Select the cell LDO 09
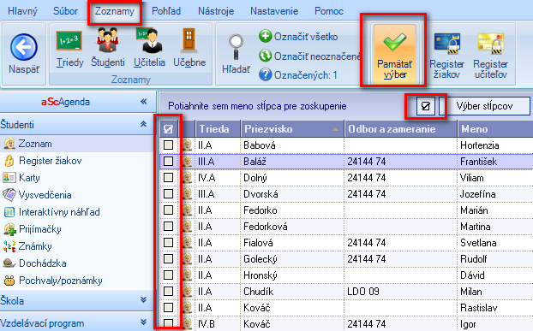Viewport: 533px width, 331px height. click(401, 292)
